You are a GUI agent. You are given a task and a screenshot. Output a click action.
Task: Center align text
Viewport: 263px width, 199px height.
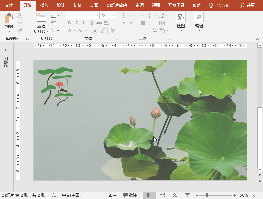(x=133, y=31)
